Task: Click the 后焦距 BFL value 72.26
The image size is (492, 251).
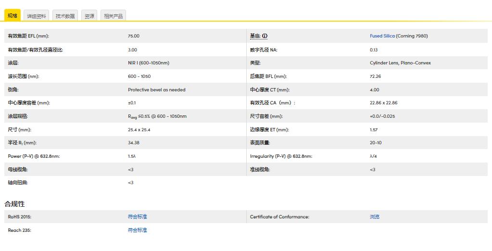Action: (375, 76)
